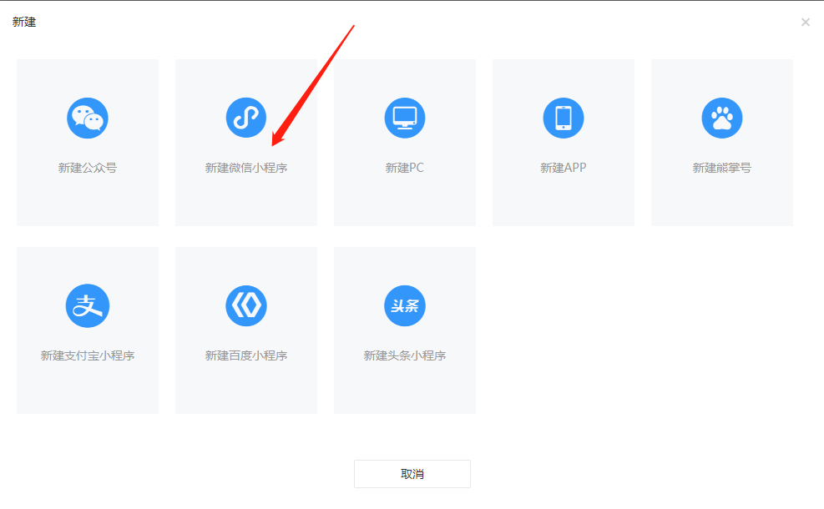Click the APP mobile phone icon
Screen dimensions: 824x509
click(564, 118)
